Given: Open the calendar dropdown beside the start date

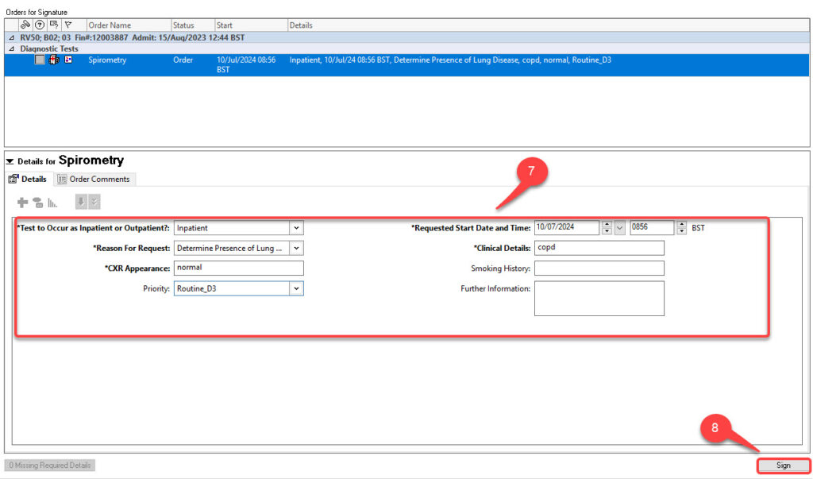Looking at the screenshot, I should pyautogui.click(x=619, y=228).
